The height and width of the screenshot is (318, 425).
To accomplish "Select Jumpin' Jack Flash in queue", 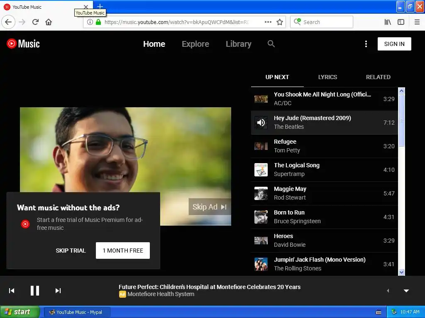I will coord(324,264).
